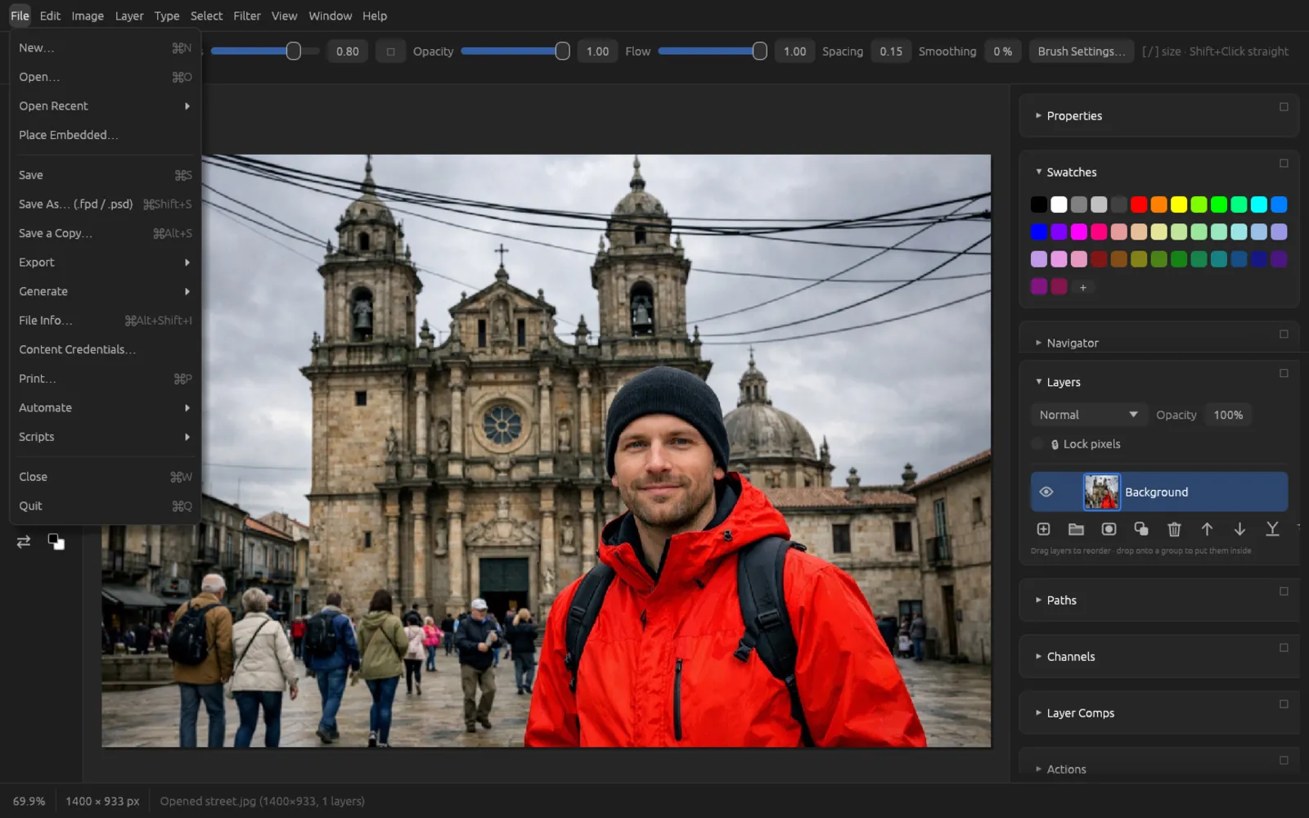The height and width of the screenshot is (818, 1309).
Task: Choose Save a Copy… from the File menu
Action: click(x=105, y=233)
